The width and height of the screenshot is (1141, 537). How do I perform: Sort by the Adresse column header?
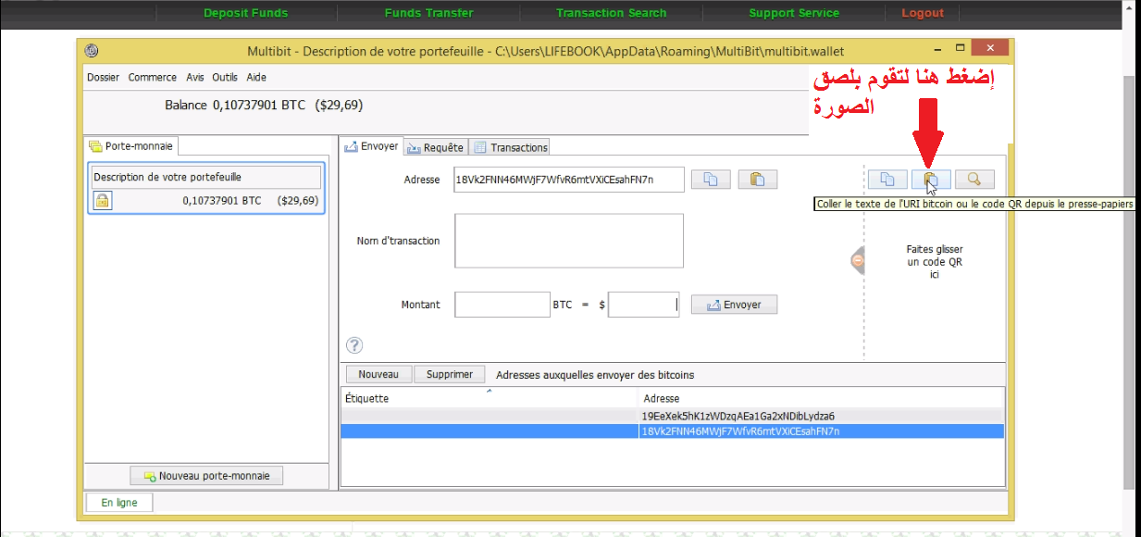(x=822, y=398)
